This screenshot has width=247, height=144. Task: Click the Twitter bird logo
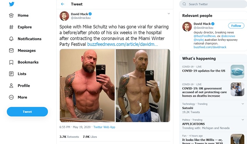point(12,4)
